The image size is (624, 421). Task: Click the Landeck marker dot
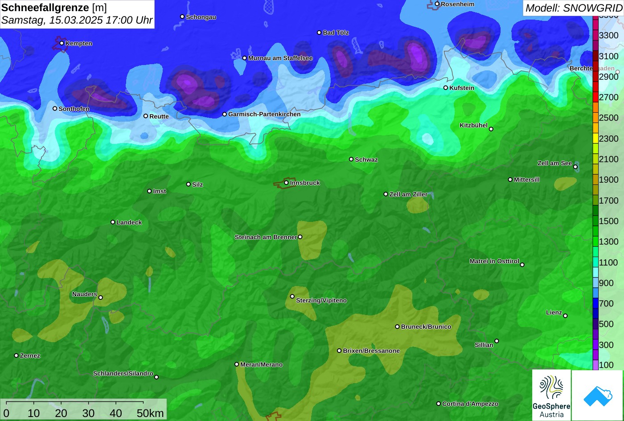113,222
